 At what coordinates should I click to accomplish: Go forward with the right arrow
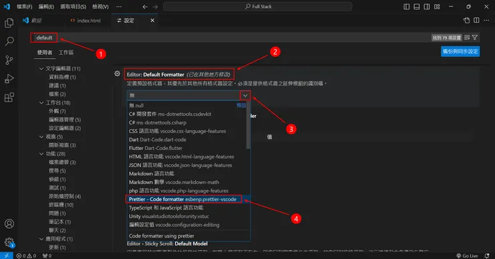[x=155, y=7]
